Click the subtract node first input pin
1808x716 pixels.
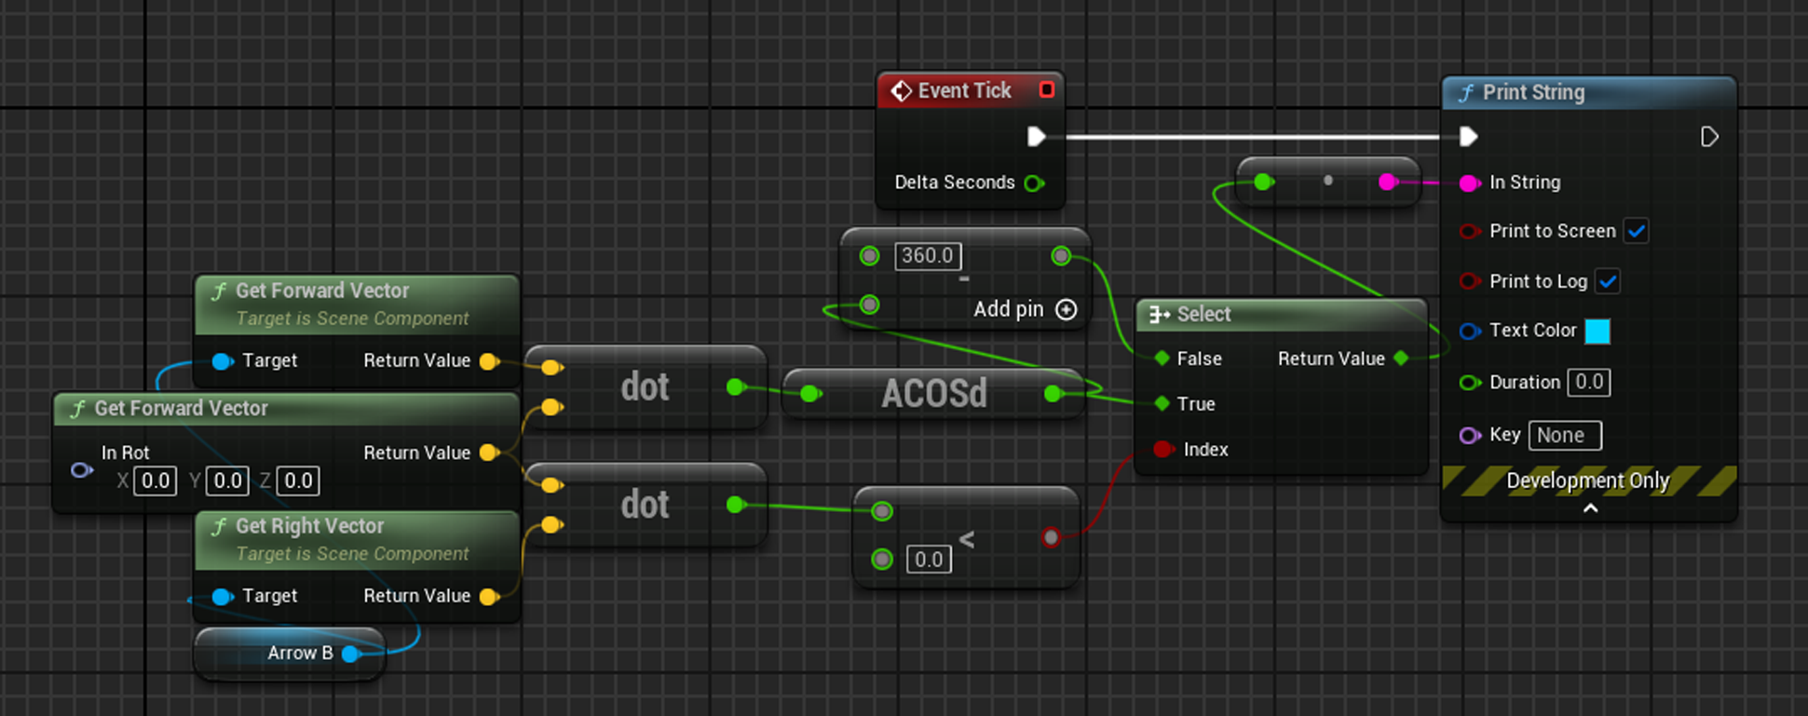(869, 255)
